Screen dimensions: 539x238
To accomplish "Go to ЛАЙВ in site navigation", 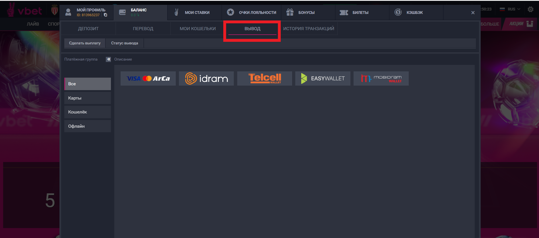I will pyautogui.click(x=33, y=24).
